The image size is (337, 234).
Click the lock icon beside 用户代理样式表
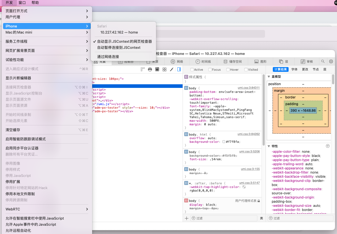coord(259,201)
